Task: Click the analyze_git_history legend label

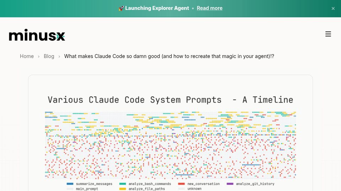Action: click(255, 184)
